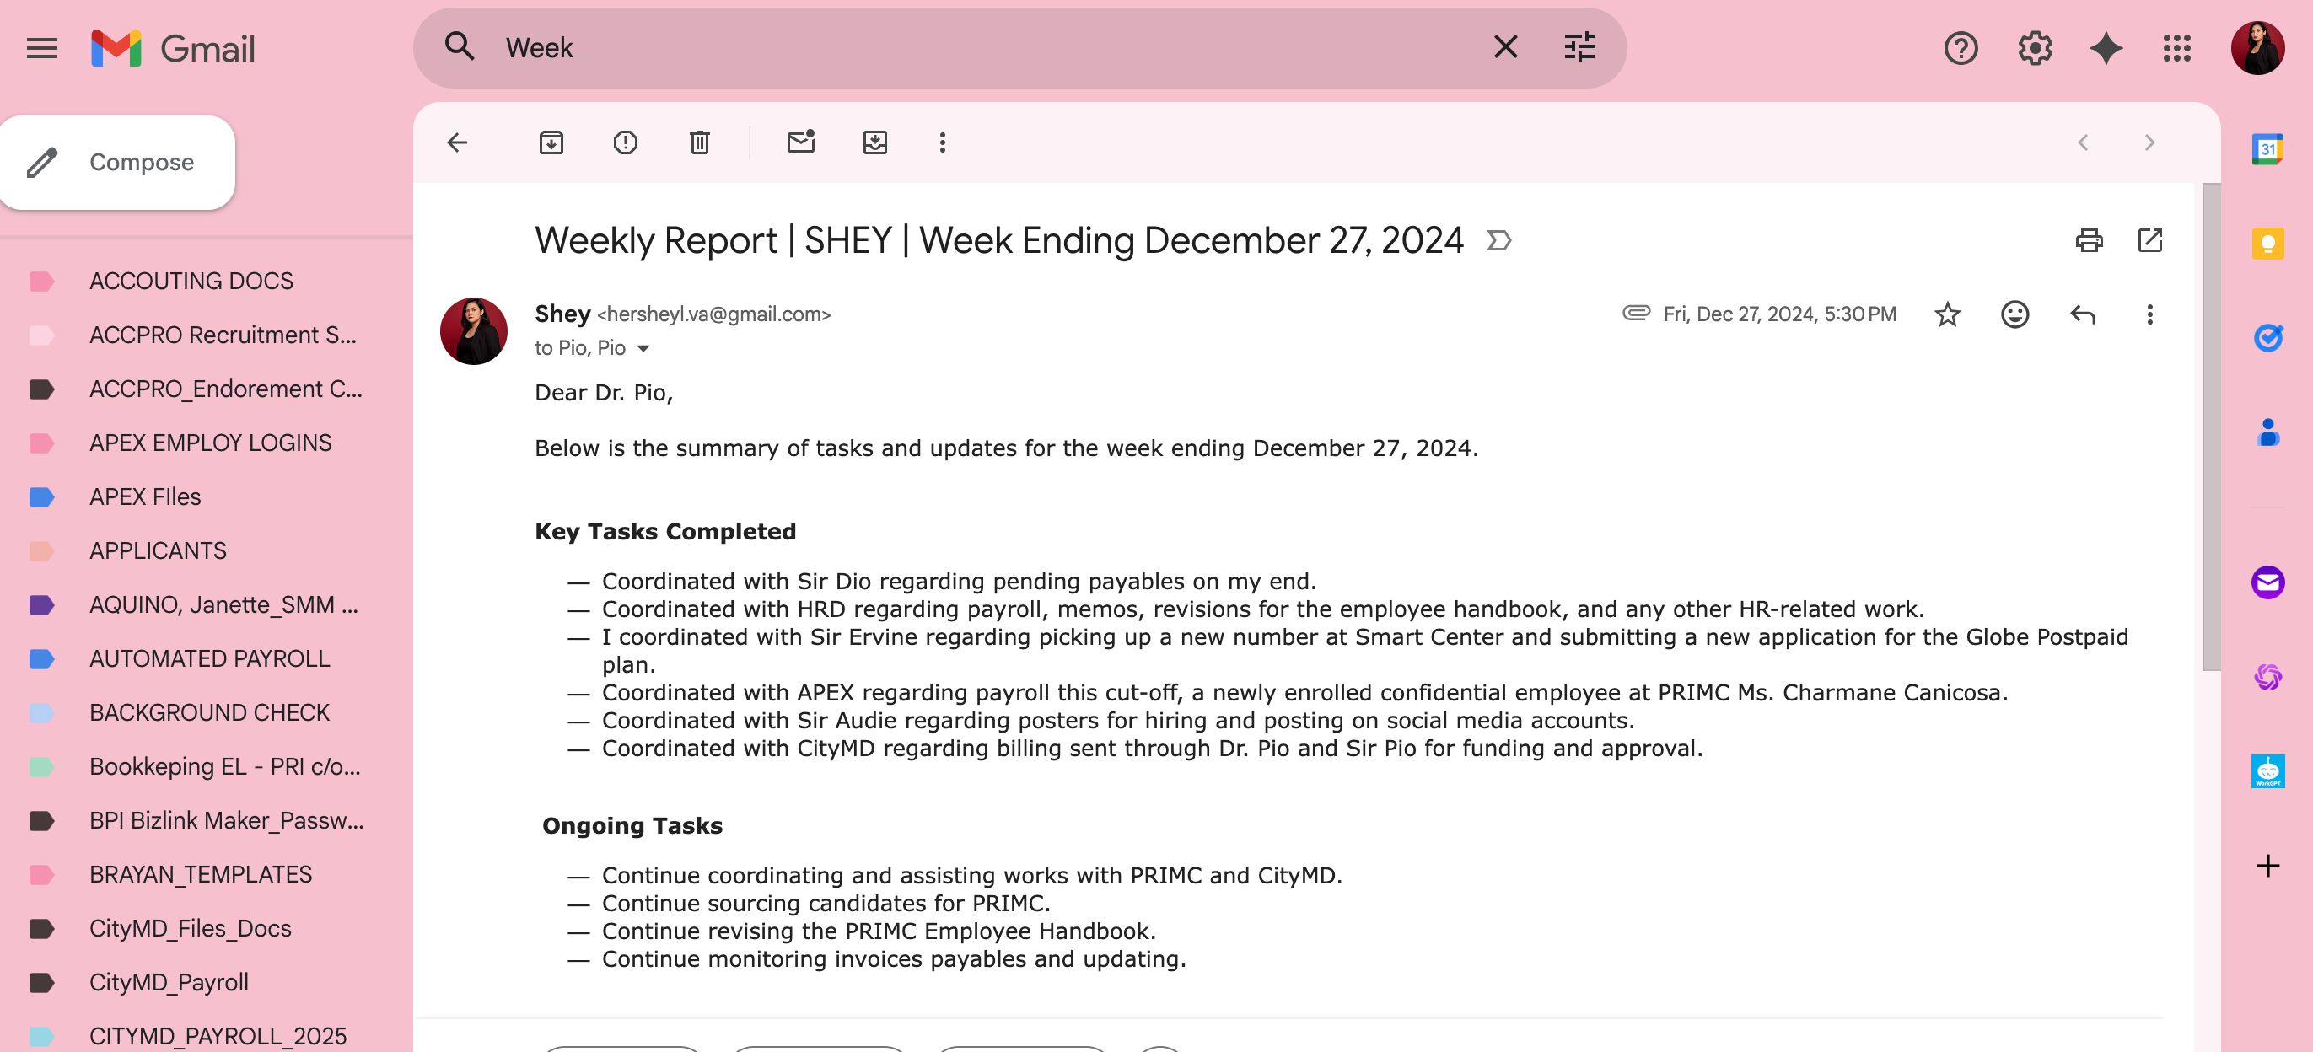The height and width of the screenshot is (1052, 2313).
Task: Report this email as spam
Action: [x=625, y=142]
